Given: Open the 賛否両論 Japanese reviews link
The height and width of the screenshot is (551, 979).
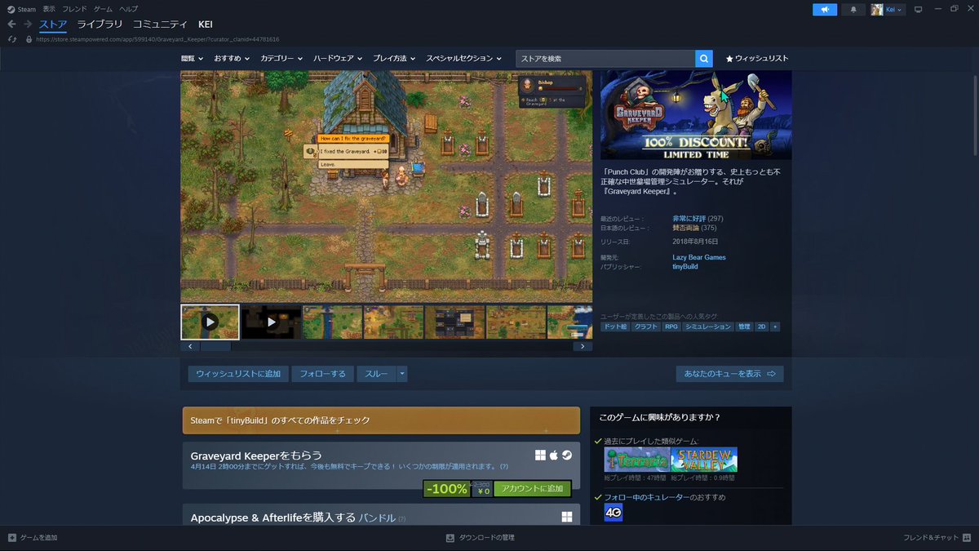Looking at the screenshot, I should [685, 228].
